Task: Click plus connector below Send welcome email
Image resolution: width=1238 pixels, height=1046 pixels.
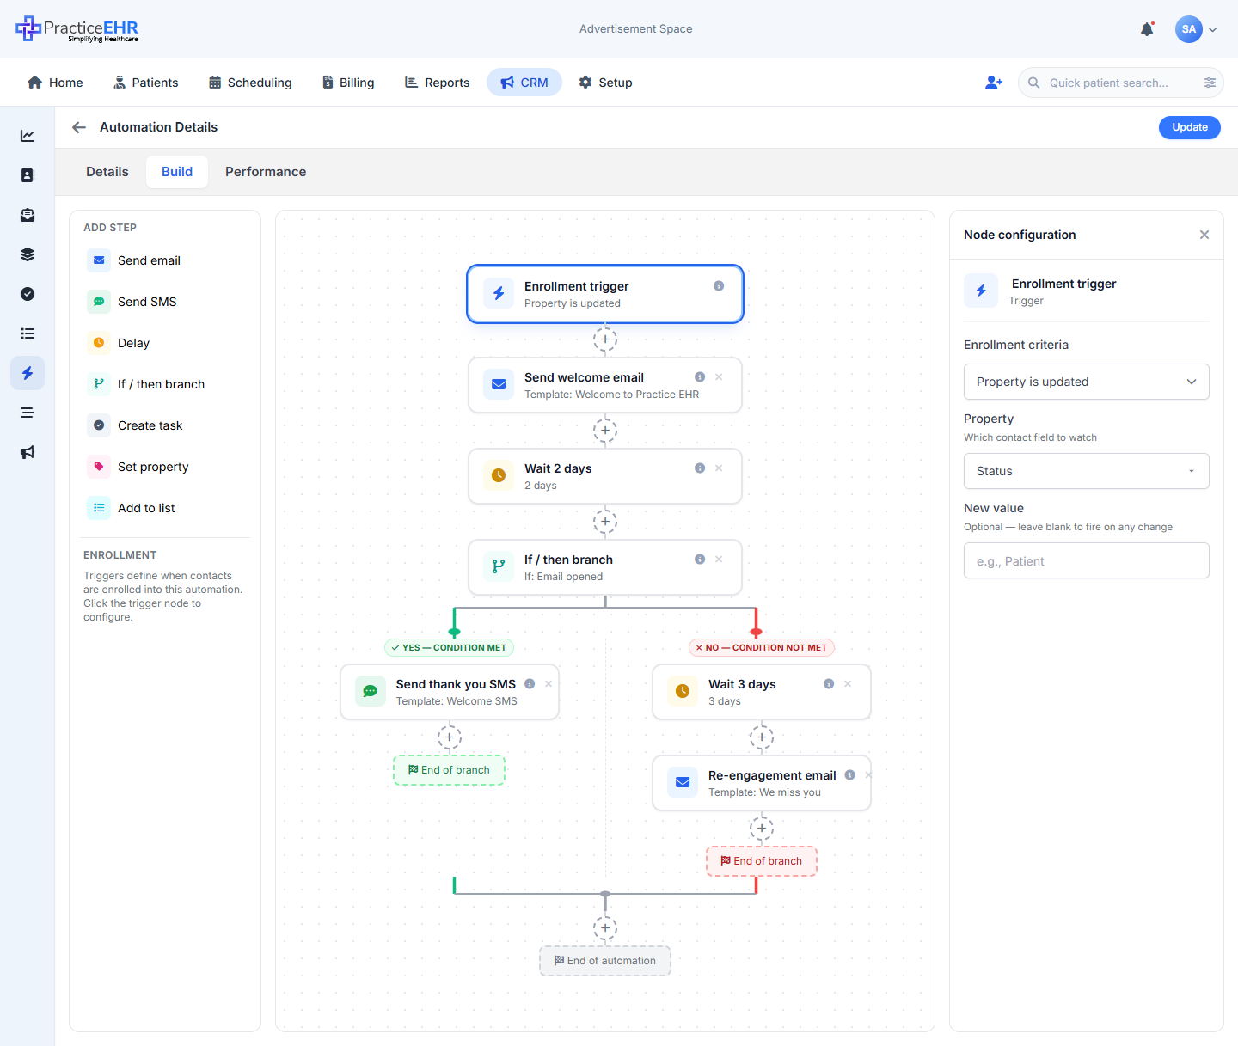Action: click(x=605, y=431)
